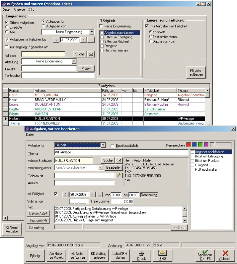Check Email zusätzlich in edit dialog
The image size is (237, 264).
point(112,146)
